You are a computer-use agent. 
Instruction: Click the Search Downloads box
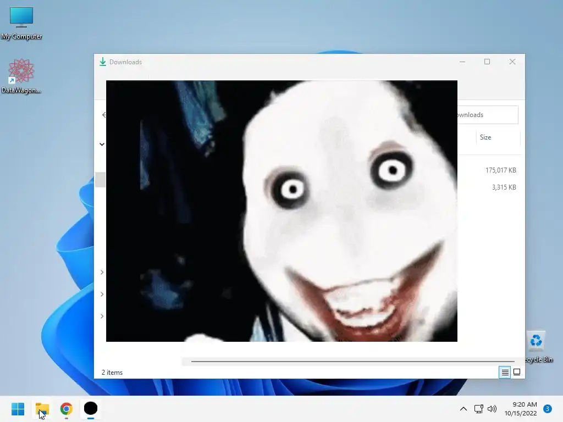[488, 115]
